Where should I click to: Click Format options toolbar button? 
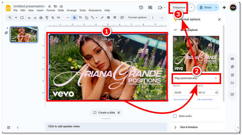coord(137,17)
